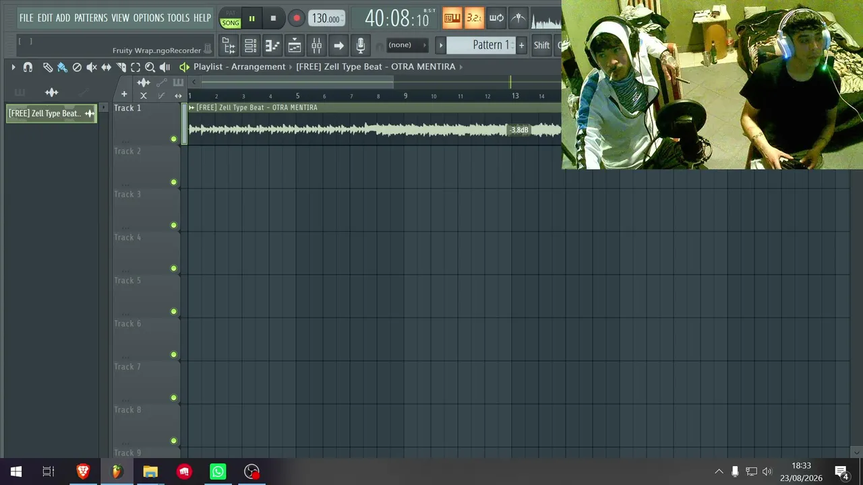
Task: Click the Playlist - Arrangement breadcrumb
Action: pos(239,67)
